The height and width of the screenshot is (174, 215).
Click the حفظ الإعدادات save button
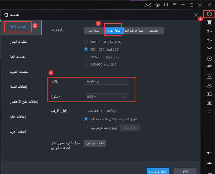(x=158, y=171)
